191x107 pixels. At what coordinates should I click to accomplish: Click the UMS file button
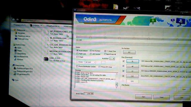click(x=132, y=81)
